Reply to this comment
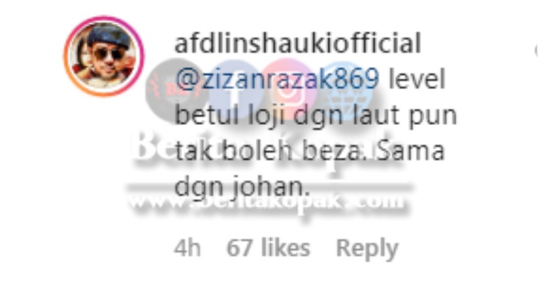543x292 pixels. pyautogui.click(x=367, y=249)
